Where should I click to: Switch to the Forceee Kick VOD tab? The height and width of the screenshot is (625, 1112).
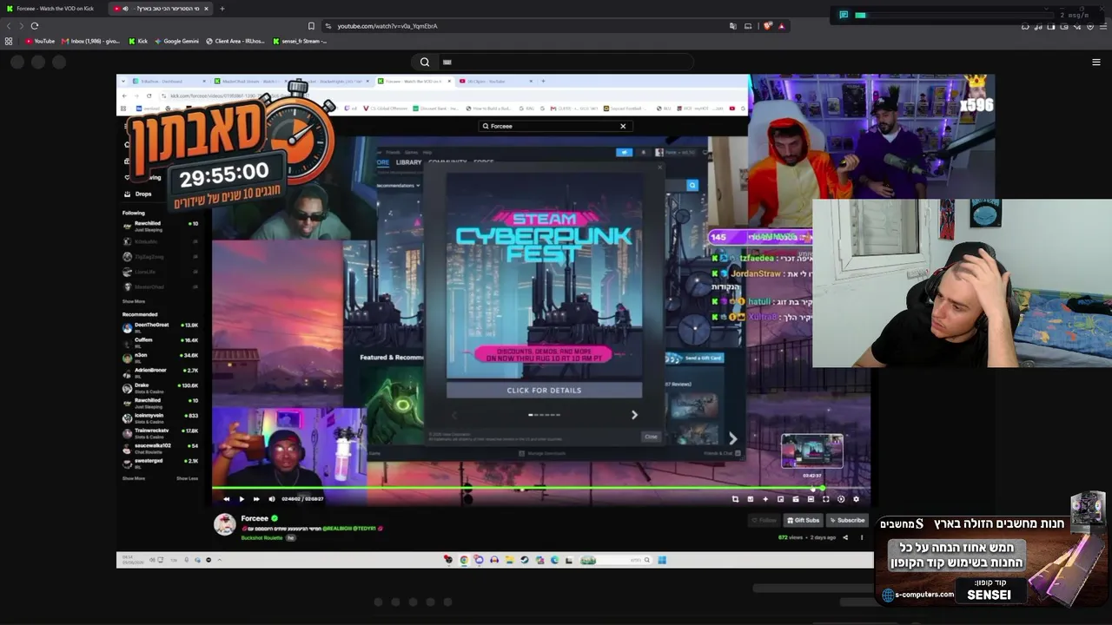[54, 9]
